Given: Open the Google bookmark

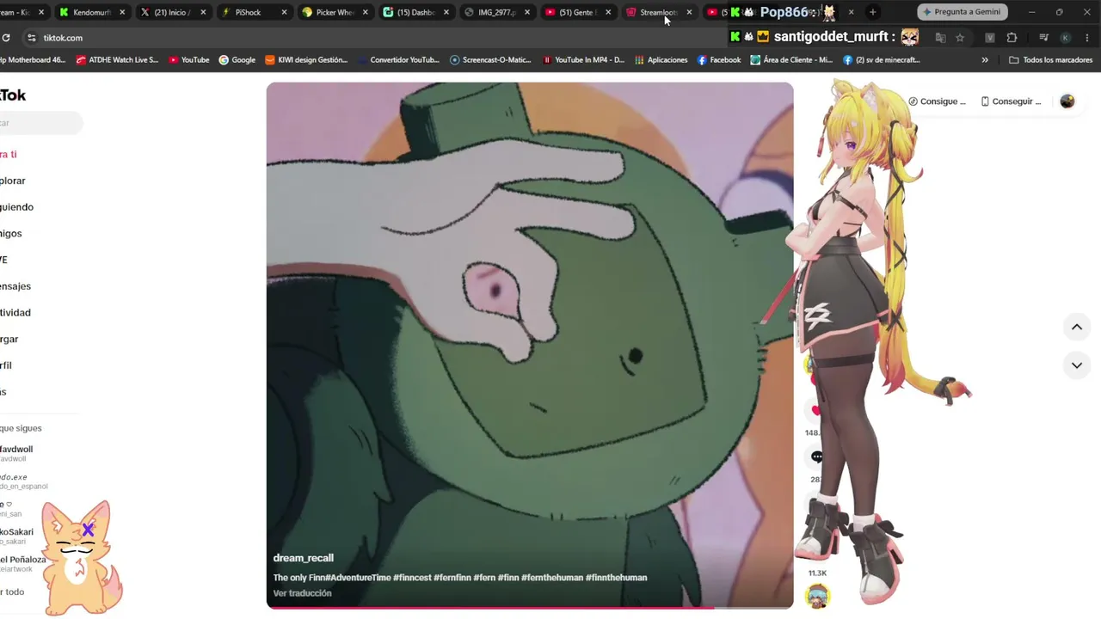Looking at the screenshot, I should [x=237, y=60].
